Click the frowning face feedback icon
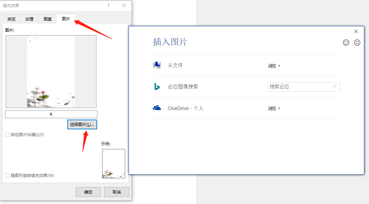This screenshot has height=204, width=369. (357, 43)
